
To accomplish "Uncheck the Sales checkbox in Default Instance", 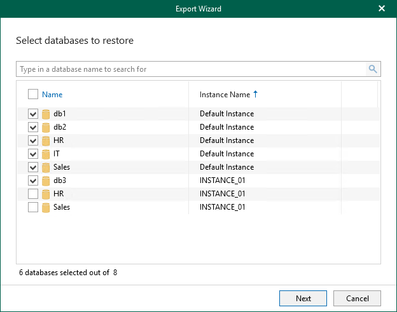I will pyautogui.click(x=33, y=167).
